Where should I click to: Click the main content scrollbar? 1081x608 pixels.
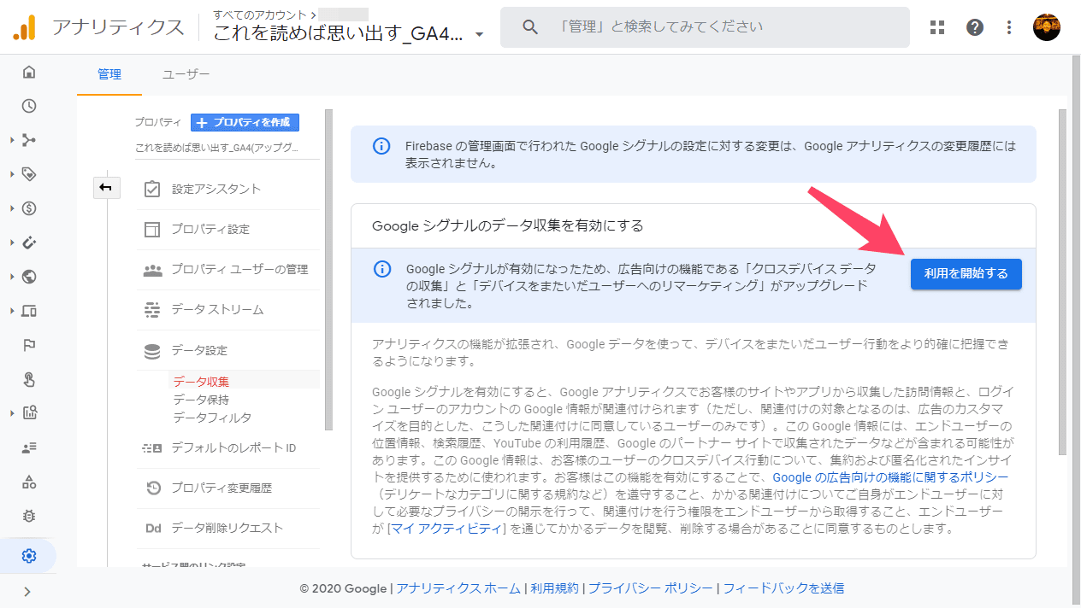tap(1063, 282)
